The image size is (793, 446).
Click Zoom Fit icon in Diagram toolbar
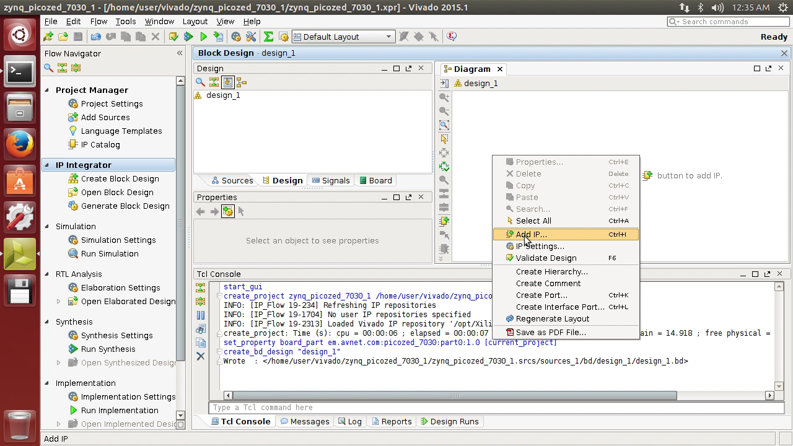point(444,125)
